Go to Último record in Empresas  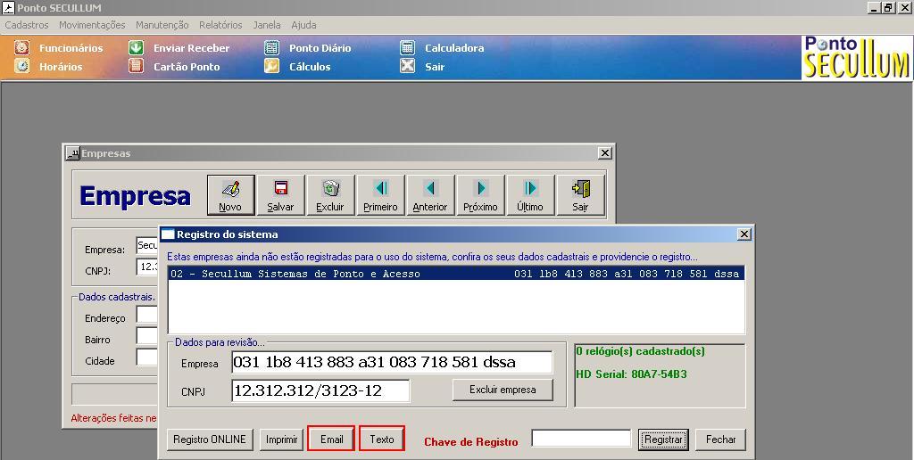click(530, 195)
